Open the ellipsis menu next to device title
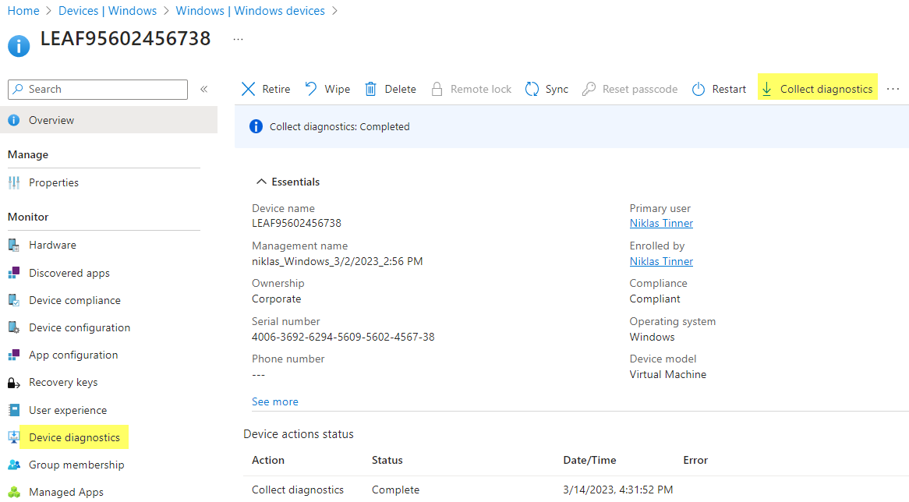 (239, 40)
